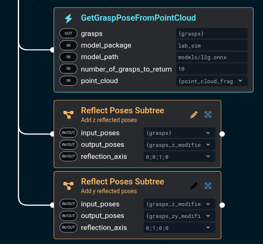Expand the 'Add y reflected poses' subtree via arrows icon

(x=208, y=186)
